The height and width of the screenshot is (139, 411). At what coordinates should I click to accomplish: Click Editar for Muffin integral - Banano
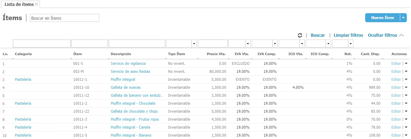(396, 136)
